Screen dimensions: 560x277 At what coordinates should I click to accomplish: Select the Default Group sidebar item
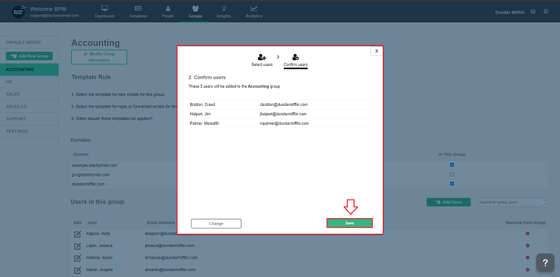[29, 42]
